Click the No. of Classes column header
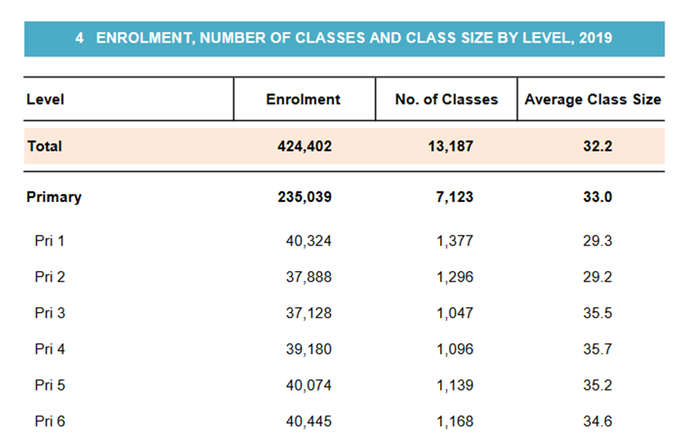The image size is (699, 441). tap(446, 100)
